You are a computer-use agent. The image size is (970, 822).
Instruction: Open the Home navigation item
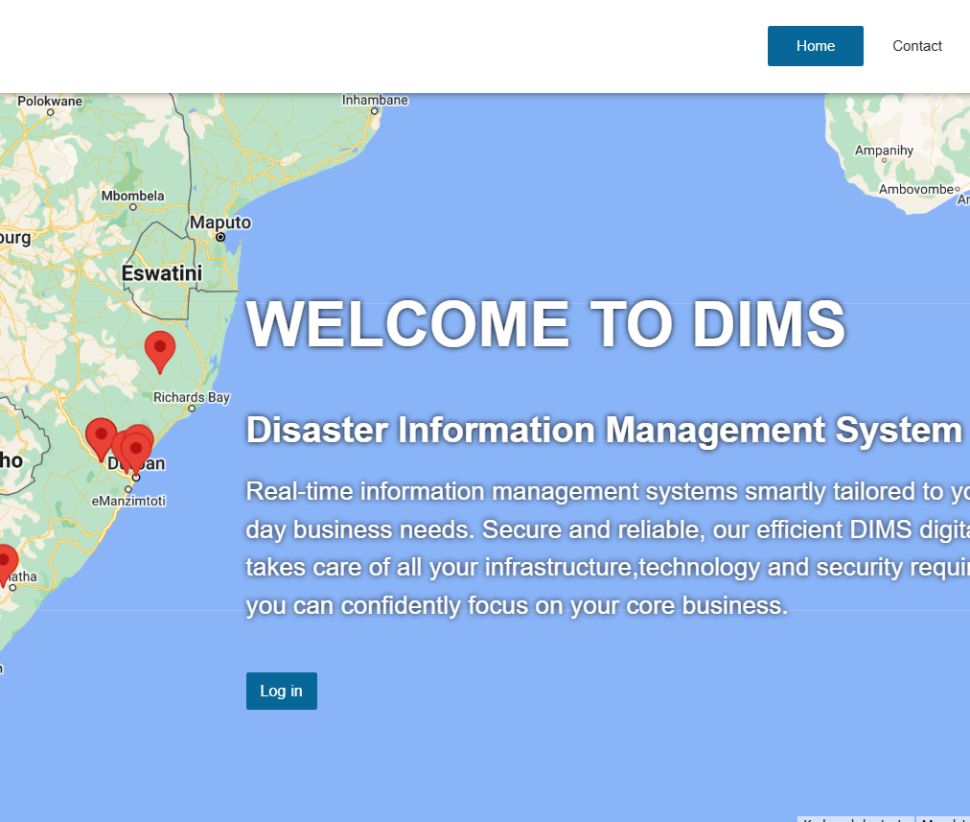click(x=815, y=46)
